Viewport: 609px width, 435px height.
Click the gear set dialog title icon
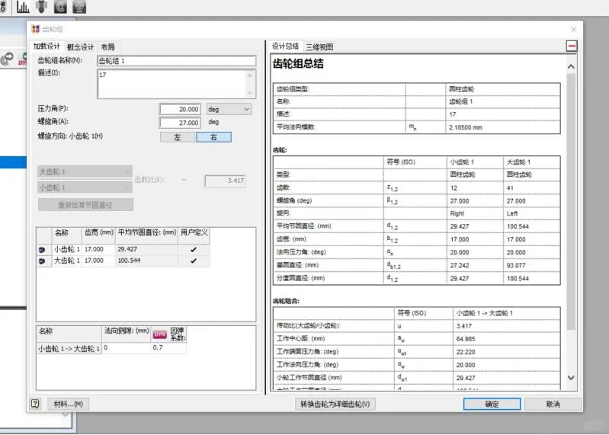36,29
